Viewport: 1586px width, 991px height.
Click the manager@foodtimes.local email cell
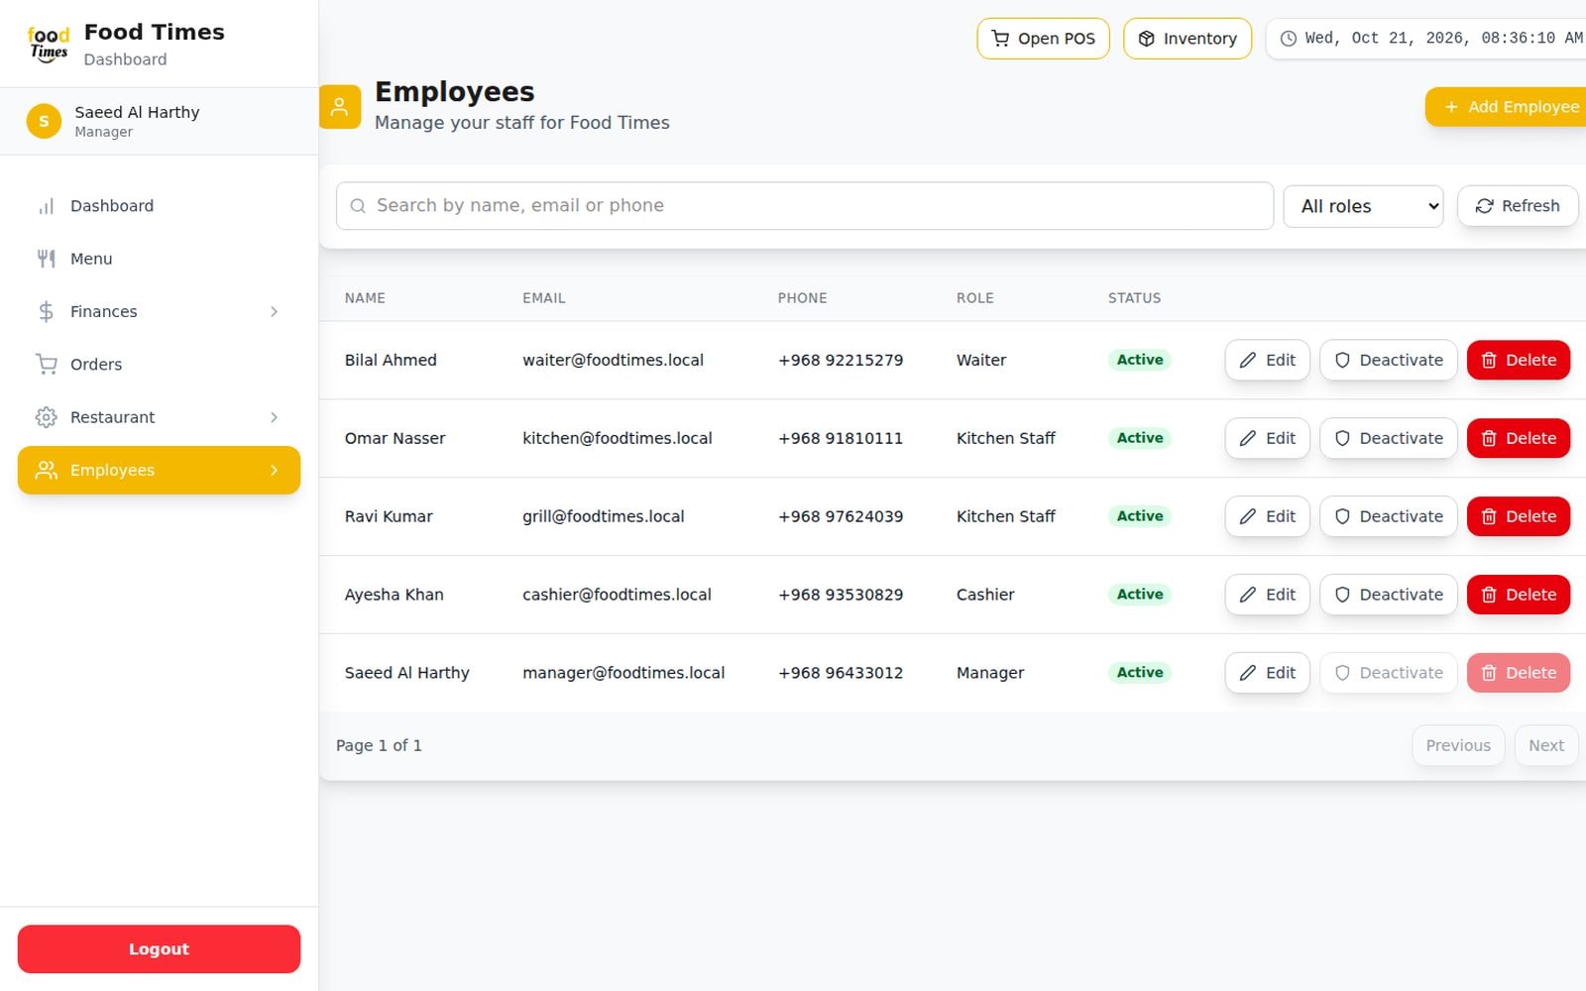623,673
